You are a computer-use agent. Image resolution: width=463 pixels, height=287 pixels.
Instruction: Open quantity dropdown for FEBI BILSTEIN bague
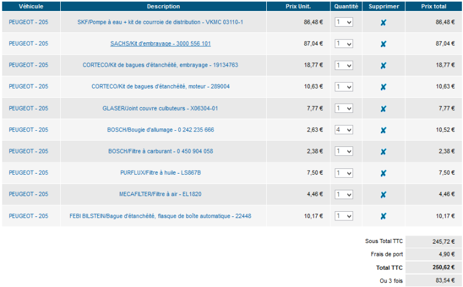(x=344, y=216)
